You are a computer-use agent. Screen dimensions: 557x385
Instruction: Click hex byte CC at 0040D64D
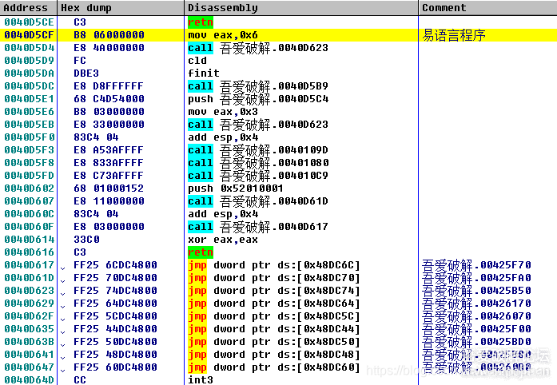coord(80,380)
